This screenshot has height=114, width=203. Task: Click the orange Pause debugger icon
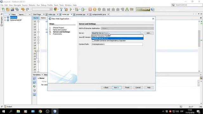95,9
